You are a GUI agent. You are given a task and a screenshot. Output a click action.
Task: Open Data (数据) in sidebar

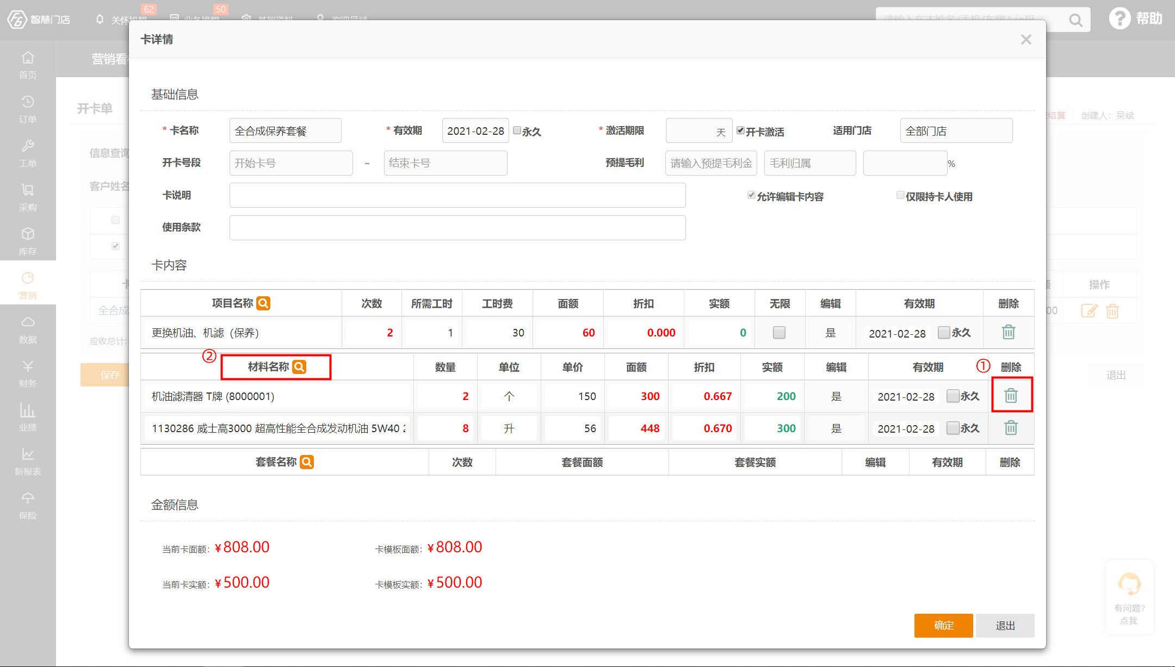tap(28, 329)
